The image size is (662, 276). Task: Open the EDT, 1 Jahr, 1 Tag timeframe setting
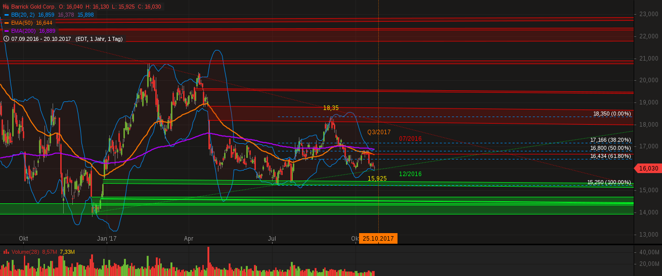(x=101, y=38)
